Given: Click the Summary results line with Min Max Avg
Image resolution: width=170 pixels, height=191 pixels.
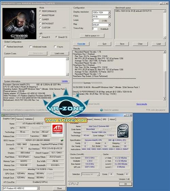Looking at the screenshot, I should [x=95, y=94].
